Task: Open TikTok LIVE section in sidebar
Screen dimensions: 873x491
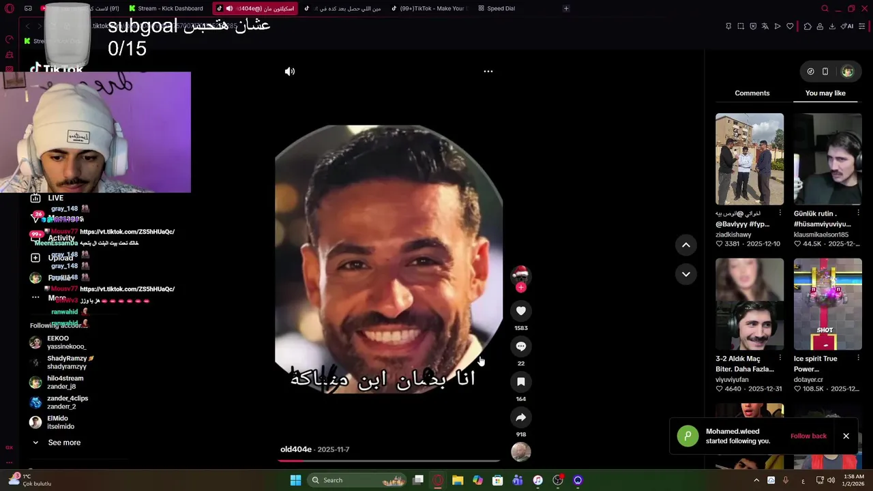Action: pyautogui.click(x=46, y=198)
